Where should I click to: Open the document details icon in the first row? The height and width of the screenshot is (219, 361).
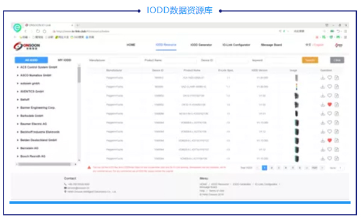(336, 78)
